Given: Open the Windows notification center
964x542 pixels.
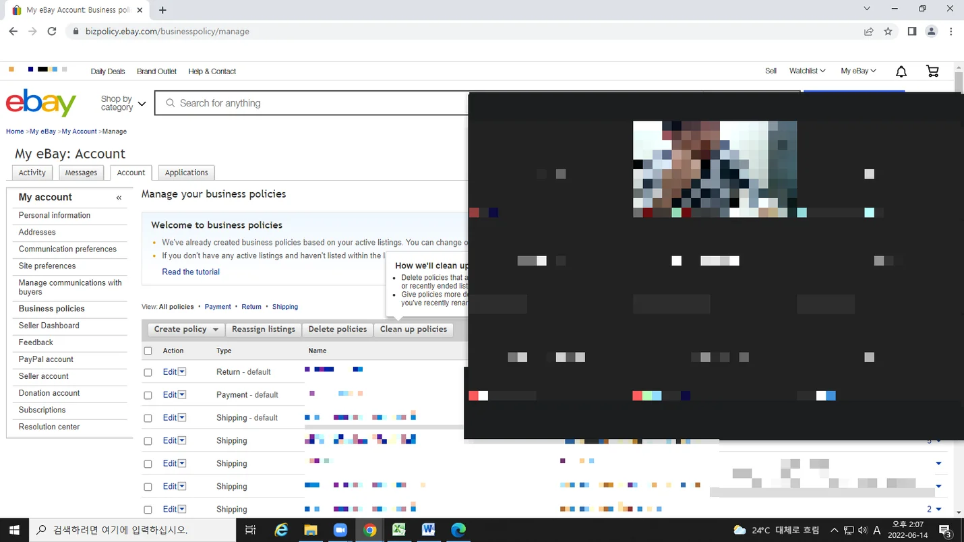Looking at the screenshot, I should (x=945, y=530).
